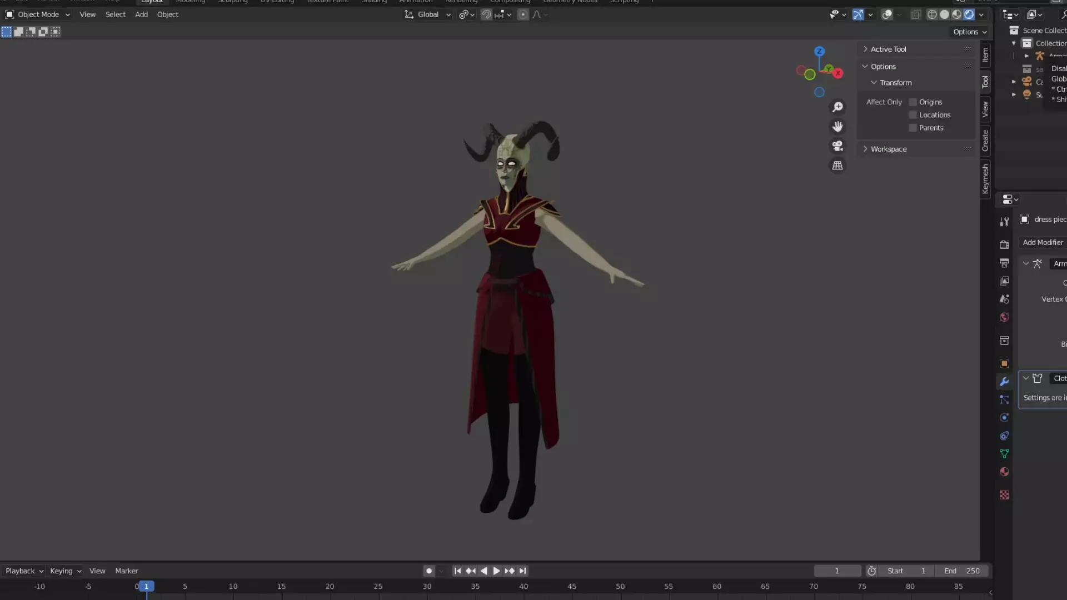Open the Particles properties tab icon
This screenshot has height=600, width=1067.
point(1004,399)
